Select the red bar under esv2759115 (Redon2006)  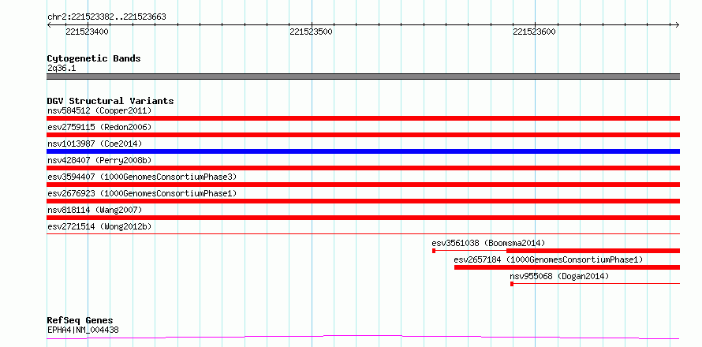click(x=363, y=135)
